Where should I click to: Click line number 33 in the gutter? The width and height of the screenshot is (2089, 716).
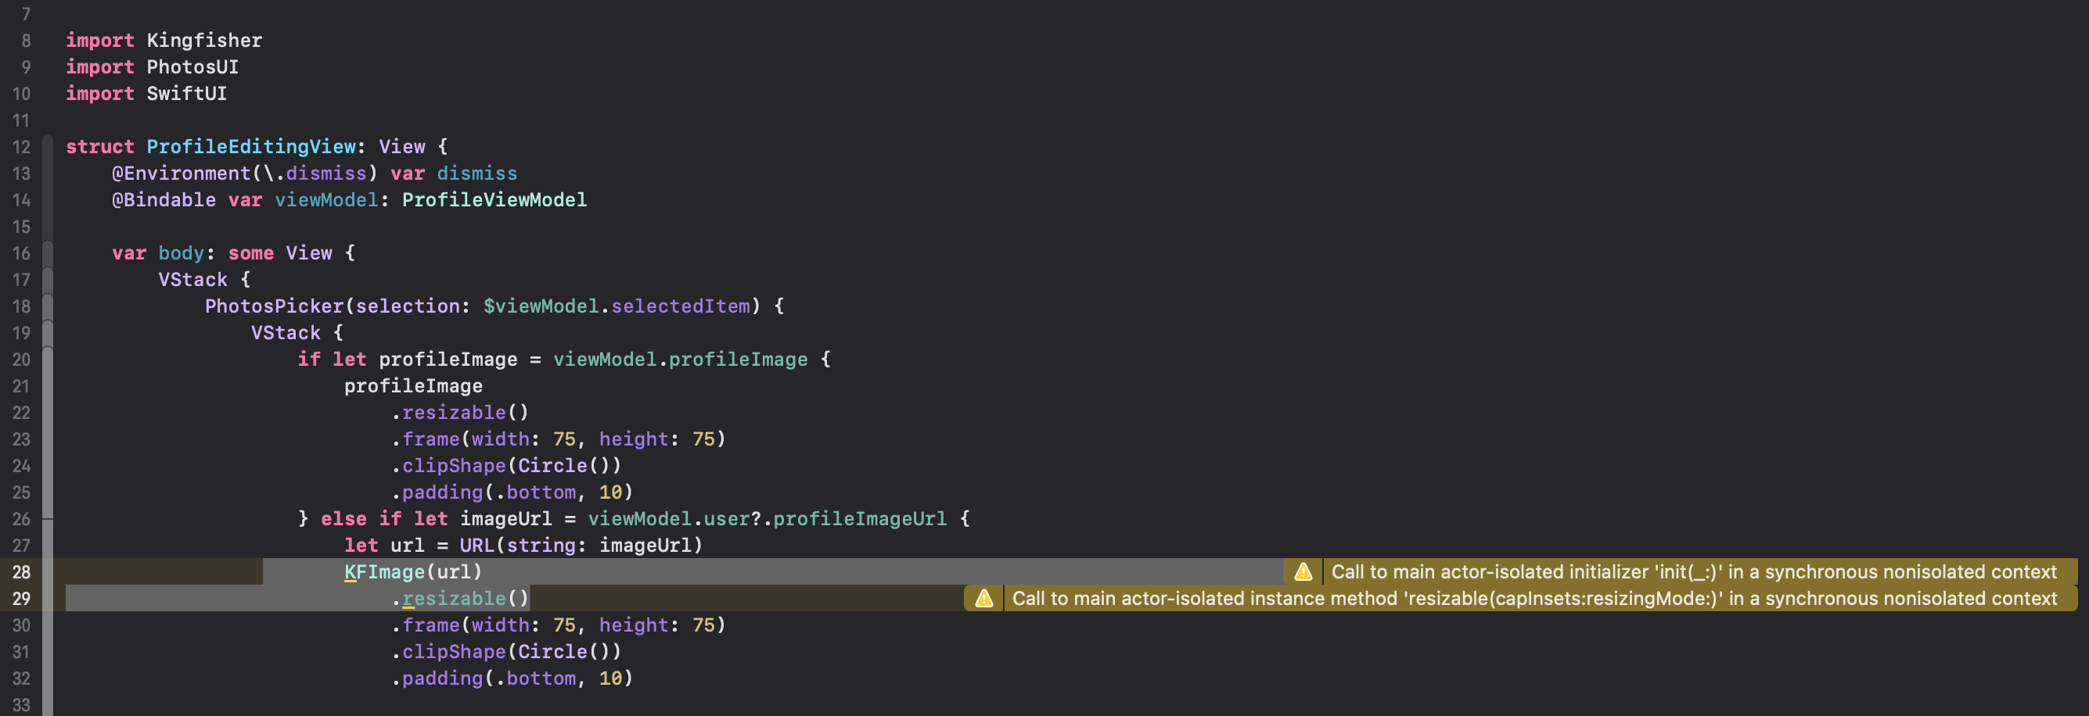21,704
